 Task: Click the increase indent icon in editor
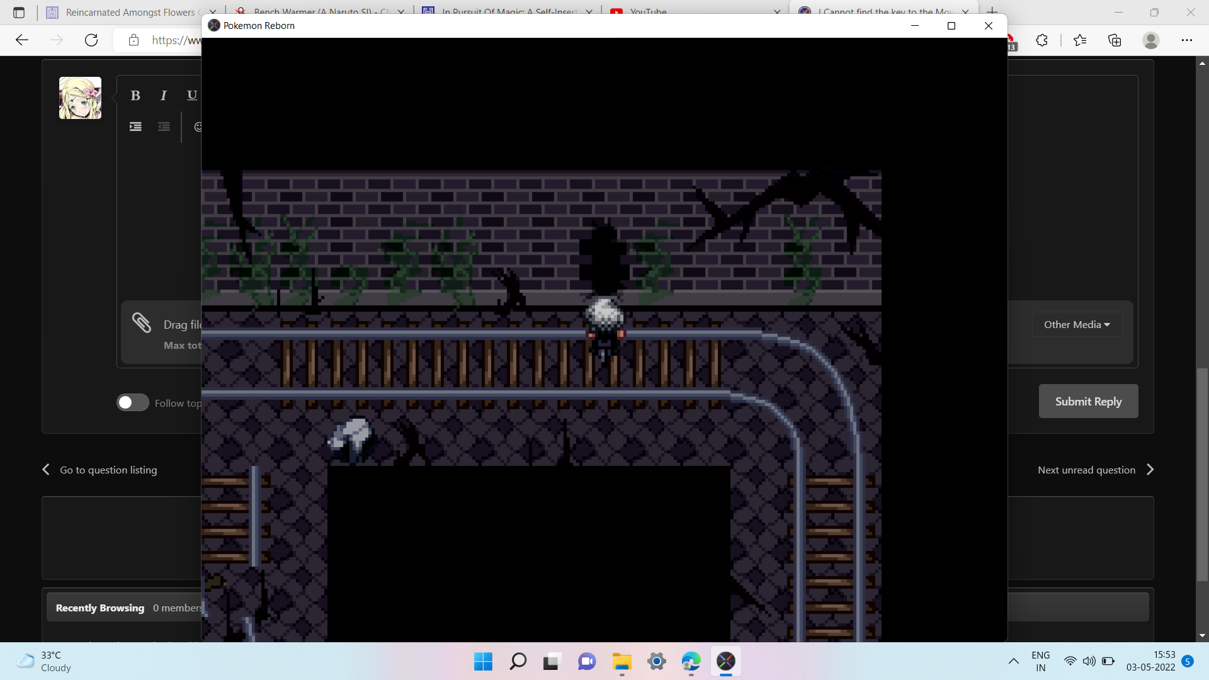(135, 127)
